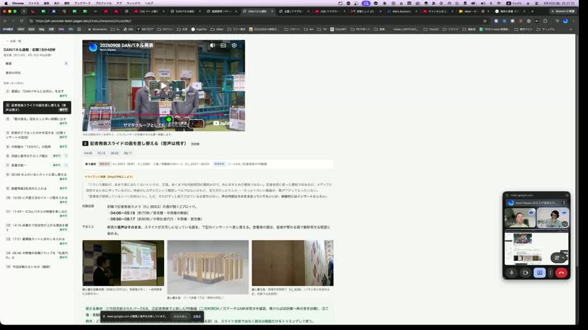The height and width of the screenshot is (330, 588).
Task: Open the 概要 sidebar section
Action: click(37, 64)
